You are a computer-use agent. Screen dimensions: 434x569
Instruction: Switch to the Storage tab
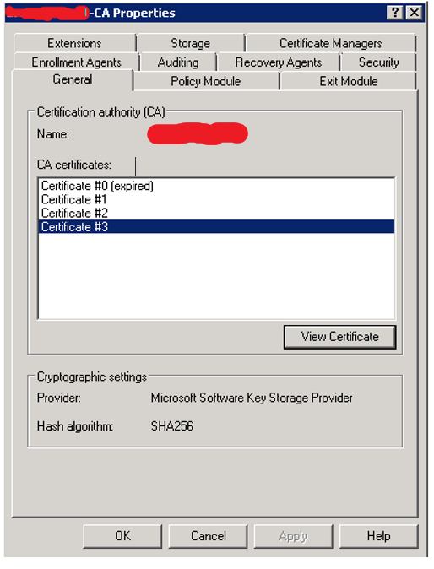coord(191,44)
